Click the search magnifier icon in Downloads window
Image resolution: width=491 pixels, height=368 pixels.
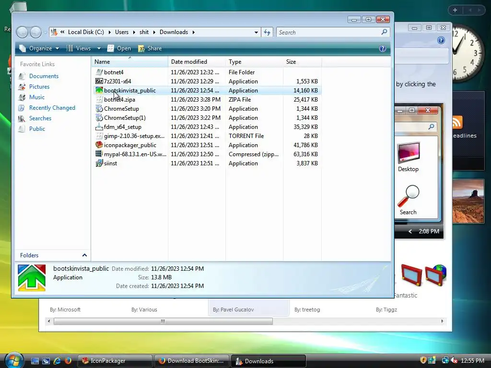tap(384, 32)
